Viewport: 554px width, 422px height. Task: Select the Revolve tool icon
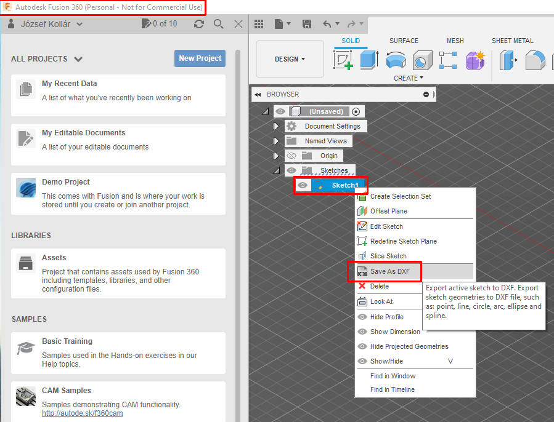396,60
